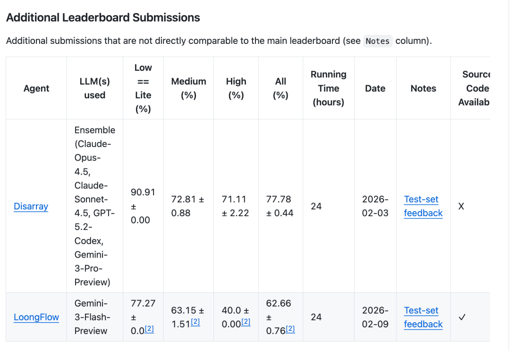Click the Running Time (hours) column header
The image size is (510, 351).
pyautogui.click(x=328, y=88)
